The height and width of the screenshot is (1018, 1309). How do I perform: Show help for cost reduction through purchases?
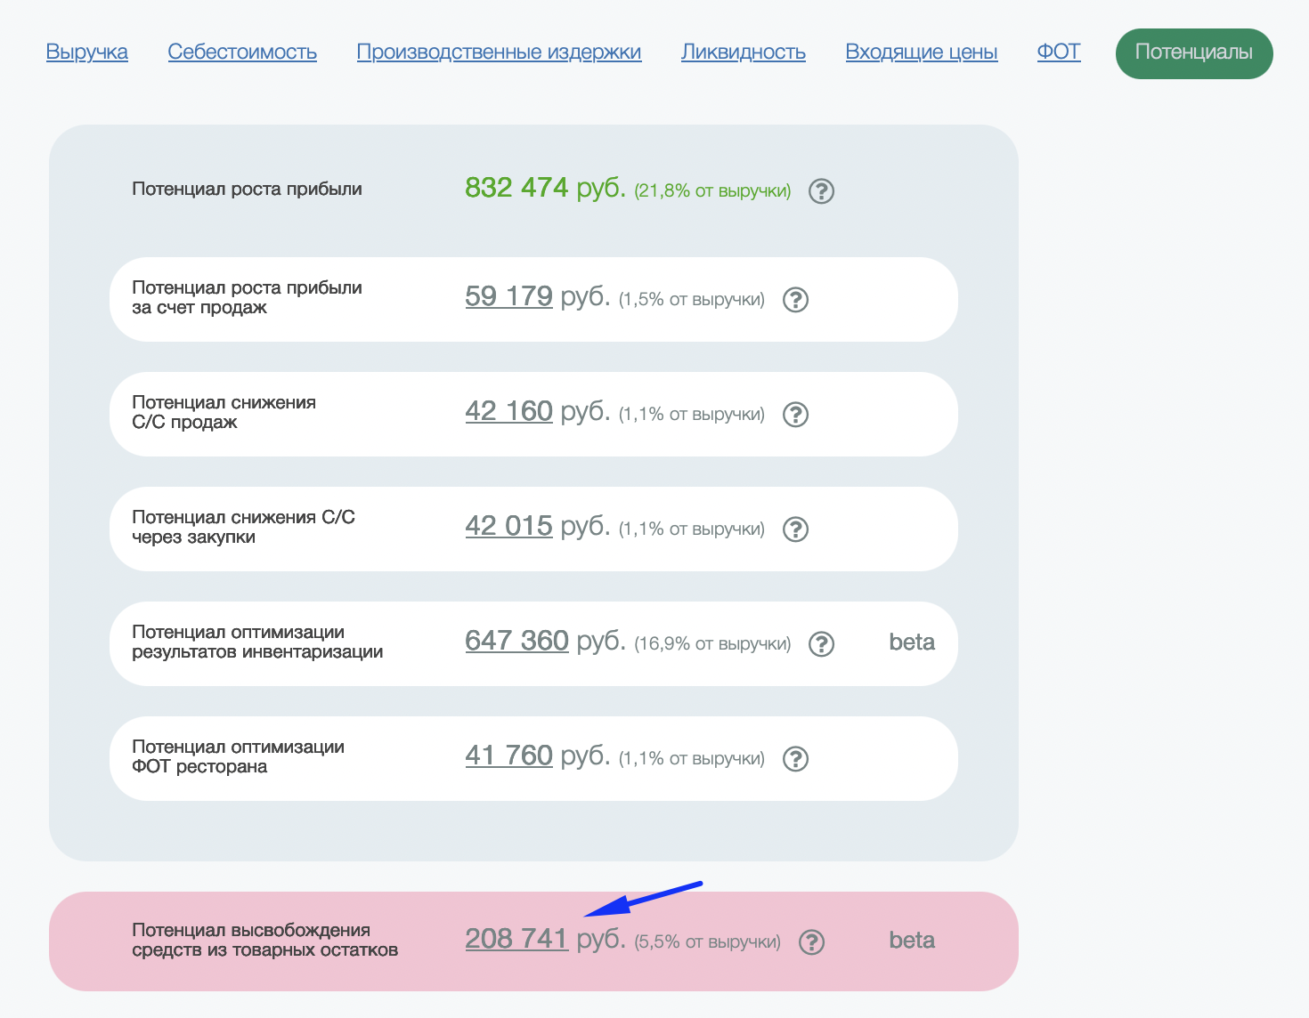click(795, 529)
